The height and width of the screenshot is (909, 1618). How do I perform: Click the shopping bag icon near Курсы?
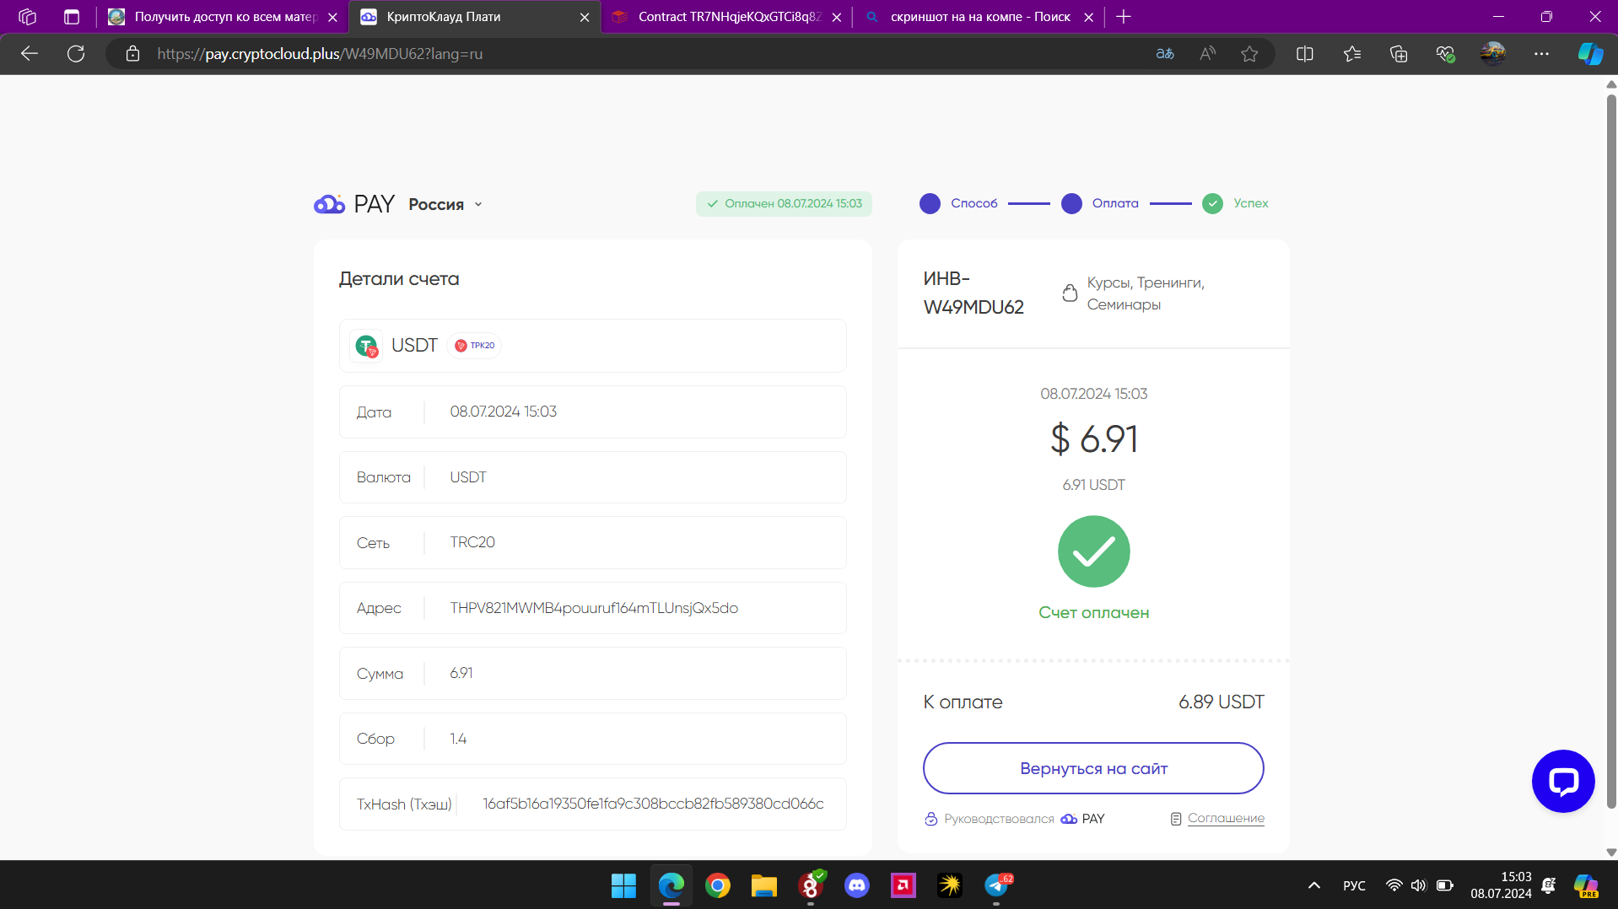pos(1070,293)
